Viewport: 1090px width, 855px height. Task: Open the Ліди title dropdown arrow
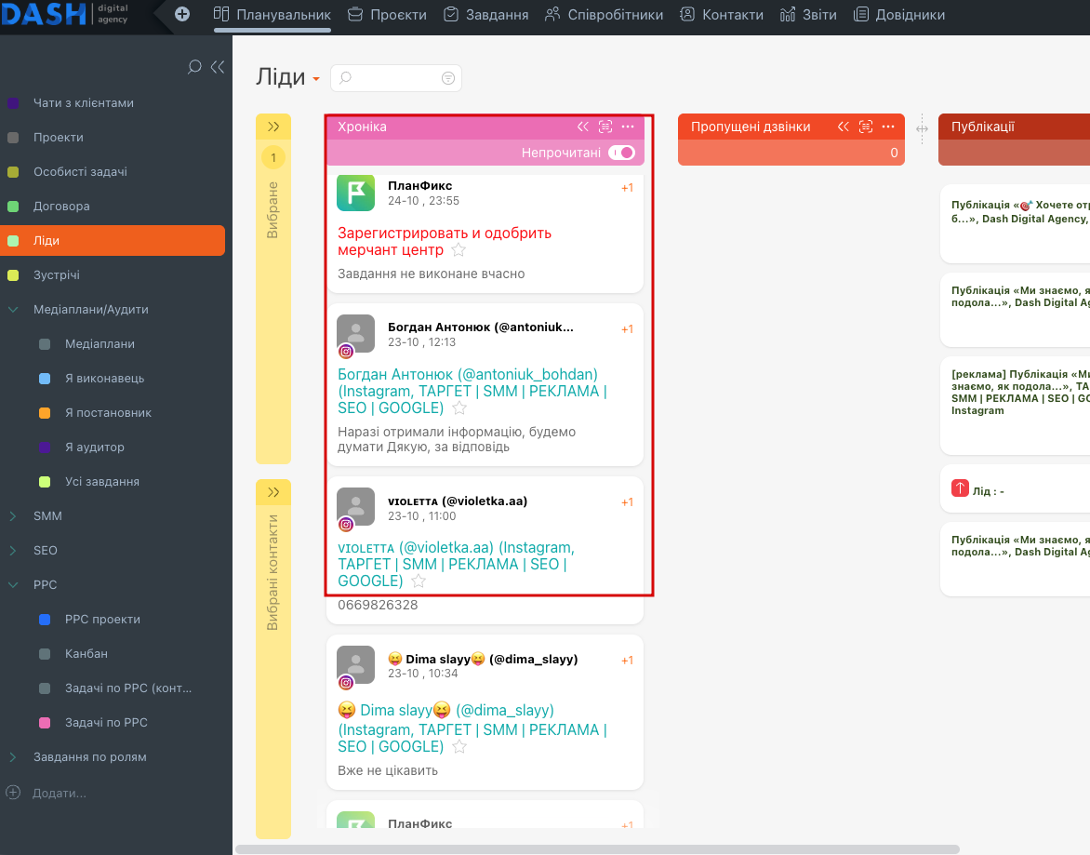point(316,79)
